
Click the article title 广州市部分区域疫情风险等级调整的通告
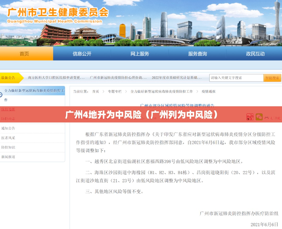177,105
